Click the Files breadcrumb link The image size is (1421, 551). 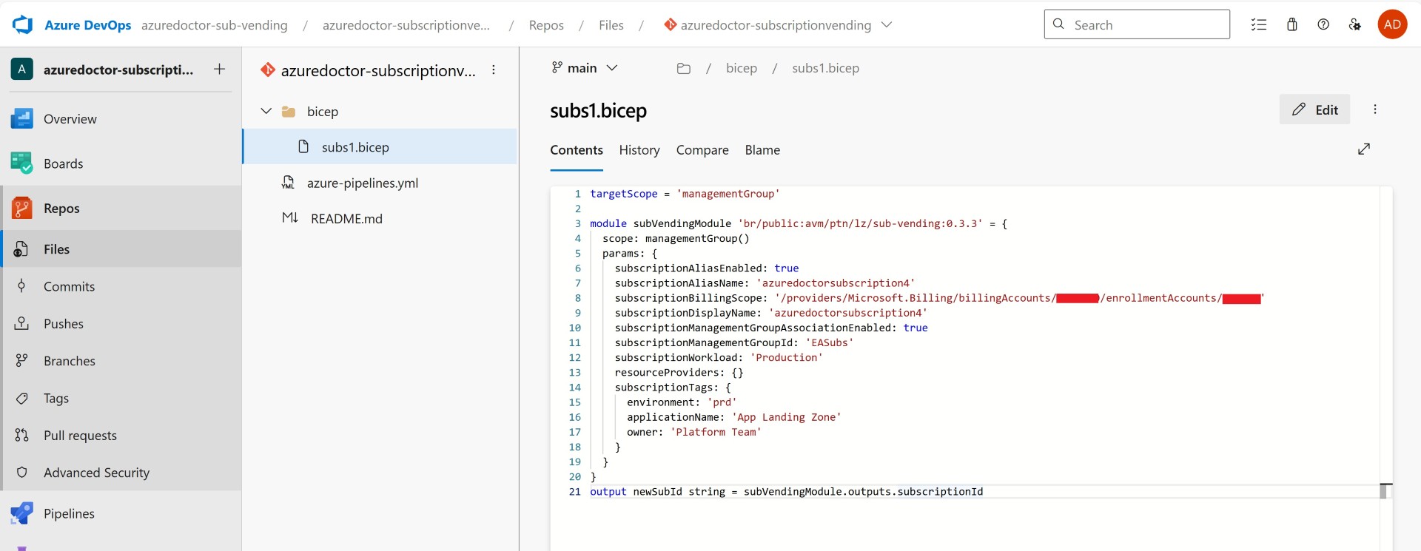(x=611, y=25)
